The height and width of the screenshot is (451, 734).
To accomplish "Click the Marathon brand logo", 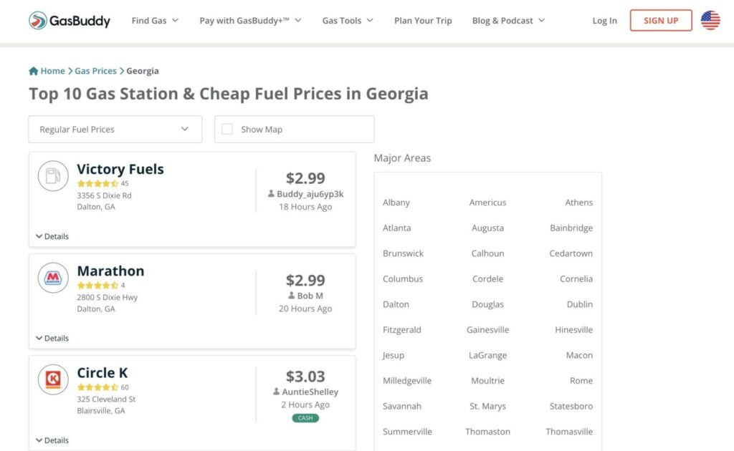I will tap(53, 278).
